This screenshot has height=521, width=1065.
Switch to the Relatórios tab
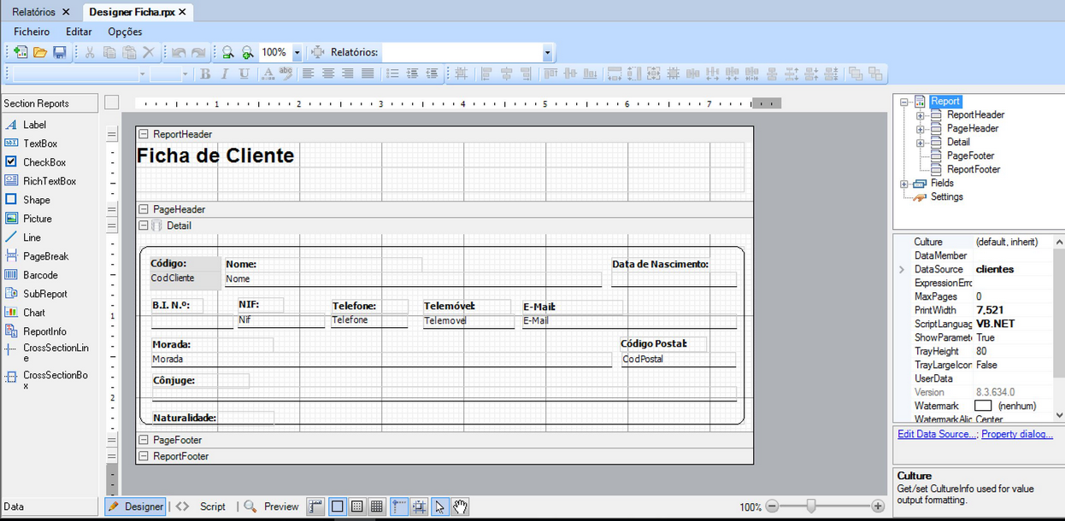33,12
